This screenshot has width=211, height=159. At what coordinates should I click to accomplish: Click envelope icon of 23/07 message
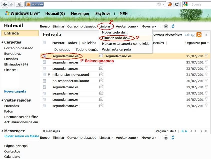tap(101, 68)
